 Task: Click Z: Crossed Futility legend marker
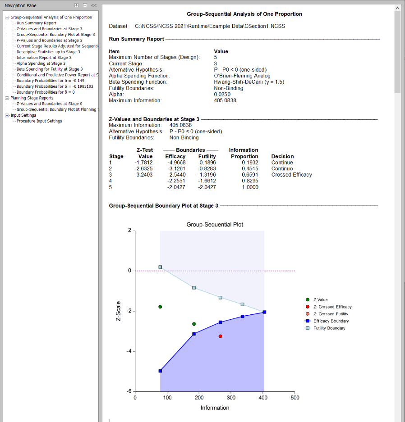tap(308, 314)
